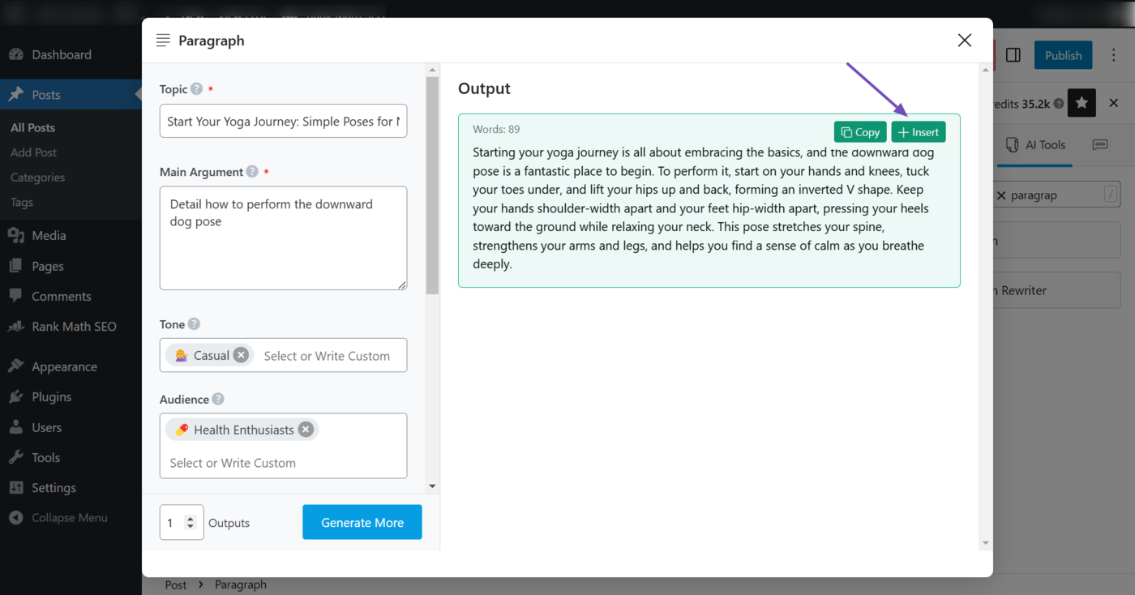Viewport: 1135px width, 595px height.
Task: Click the Generate More button
Action: [x=362, y=522]
